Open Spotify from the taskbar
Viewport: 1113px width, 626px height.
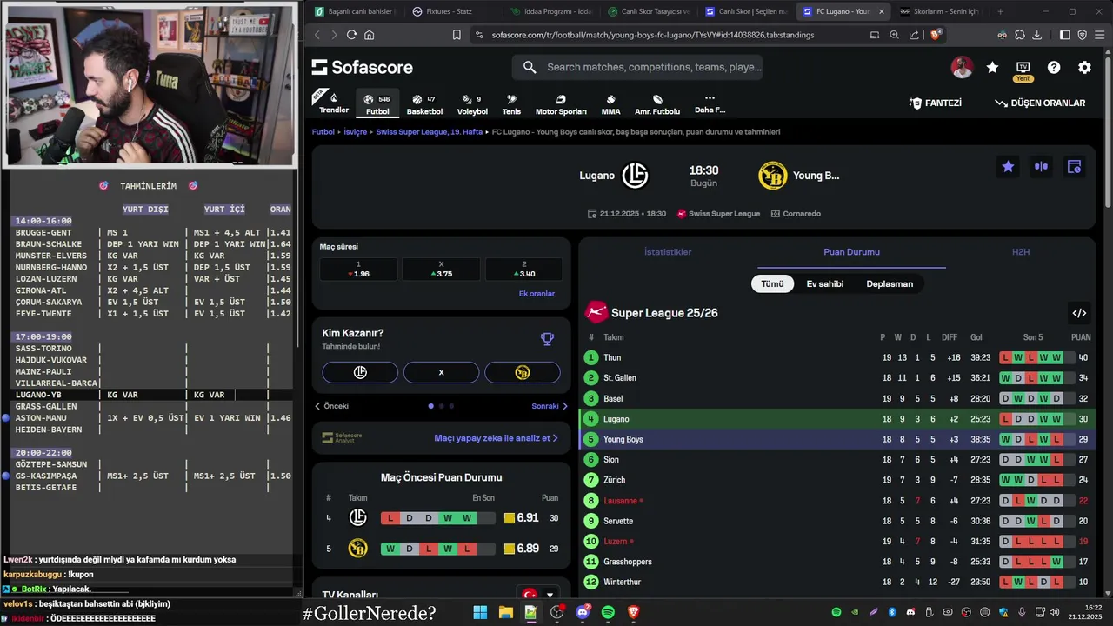coord(608,613)
